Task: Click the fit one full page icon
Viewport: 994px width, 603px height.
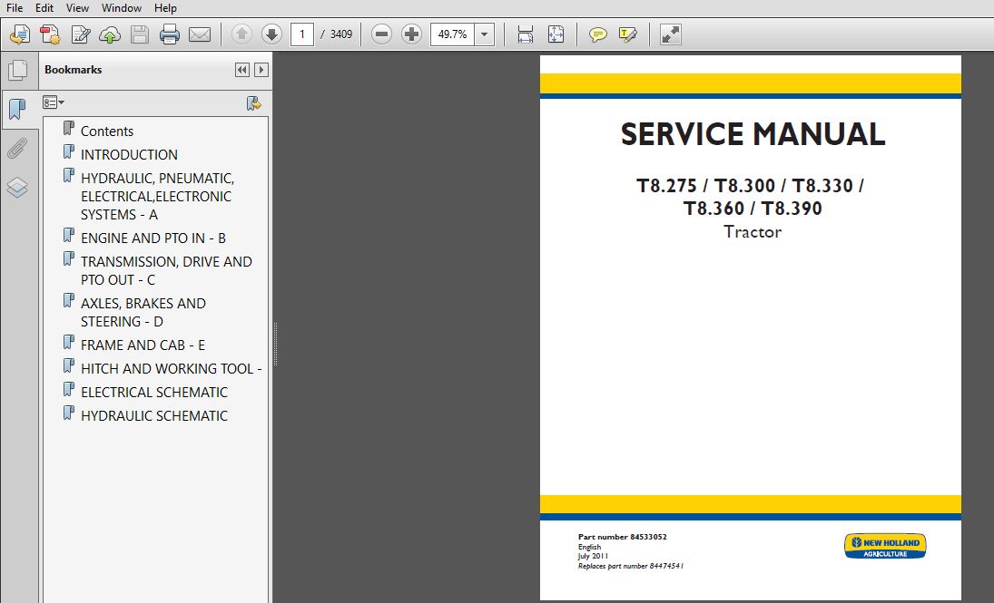Action: click(x=556, y=34)
